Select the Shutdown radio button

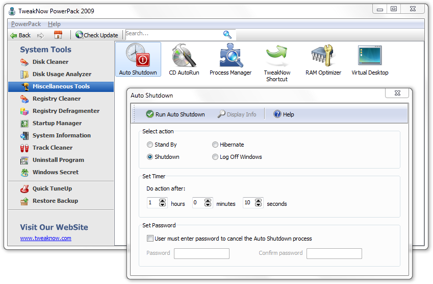pyautogui.click(x=150, y=157)
